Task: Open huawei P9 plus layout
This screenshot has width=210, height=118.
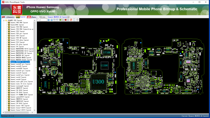Action: point(19,44)
